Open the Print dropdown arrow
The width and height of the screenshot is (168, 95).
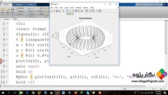(23, 14)
